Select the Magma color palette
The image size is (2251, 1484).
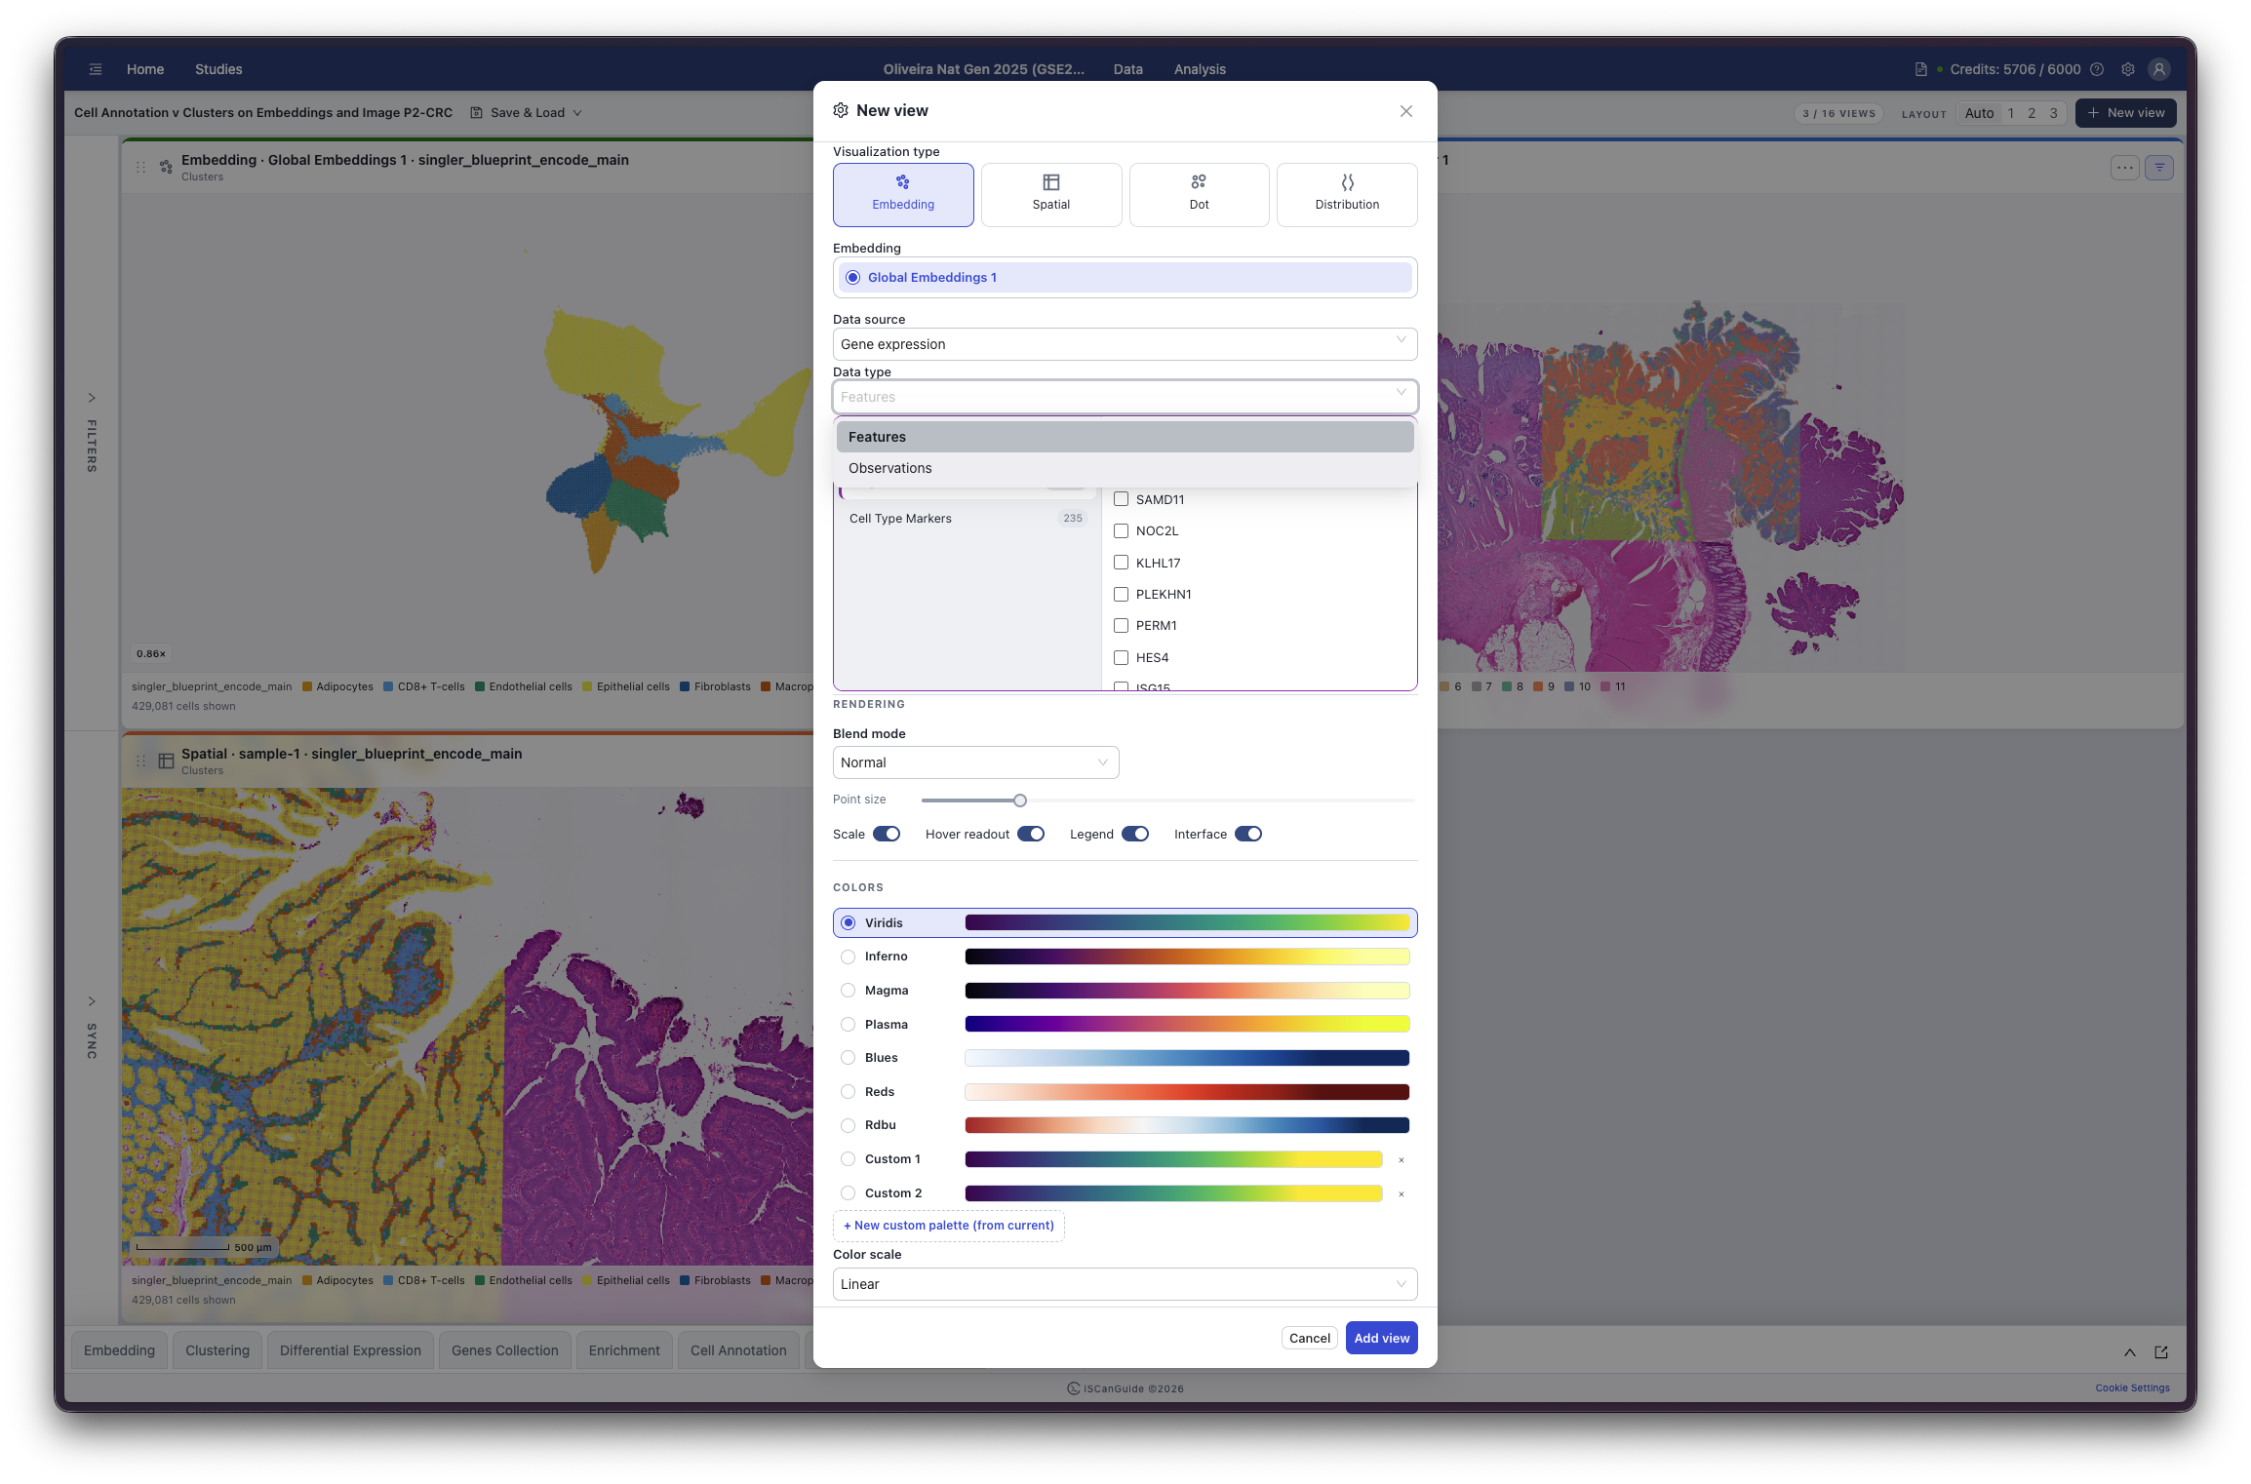pyautogui.click(x=1125, y=991)
